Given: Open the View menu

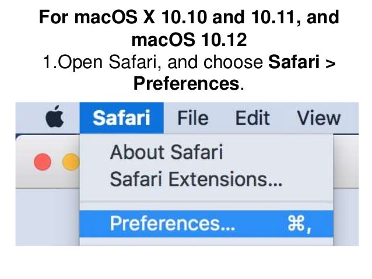Looking at the screenshot, I should click(x=318, y=119).
